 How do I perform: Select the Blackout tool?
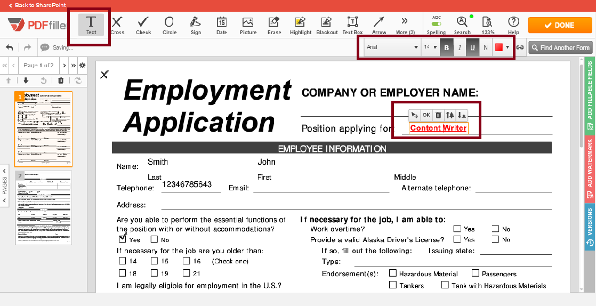click(327, 25)
